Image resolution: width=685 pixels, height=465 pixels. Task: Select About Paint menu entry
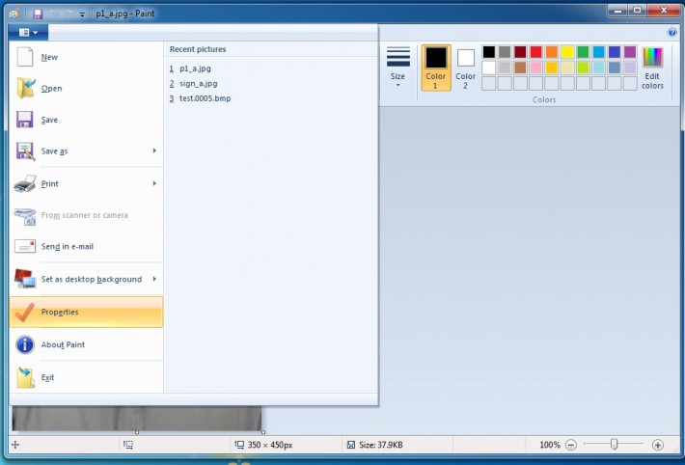(x=86, y=344)
